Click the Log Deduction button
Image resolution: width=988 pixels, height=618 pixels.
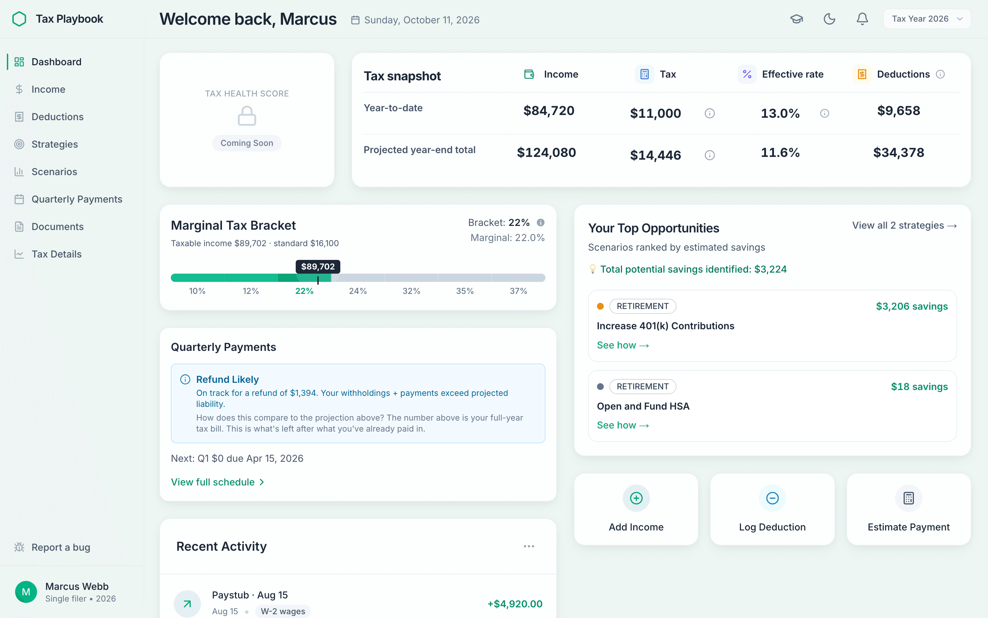click(x=772, y=509)
